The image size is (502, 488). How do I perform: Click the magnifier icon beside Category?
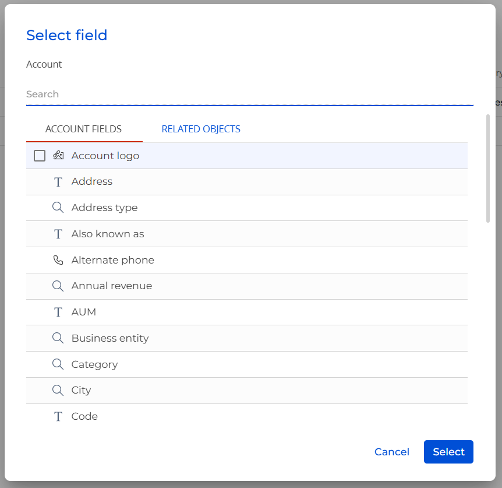pyautogui.click(x=58, y=364)
